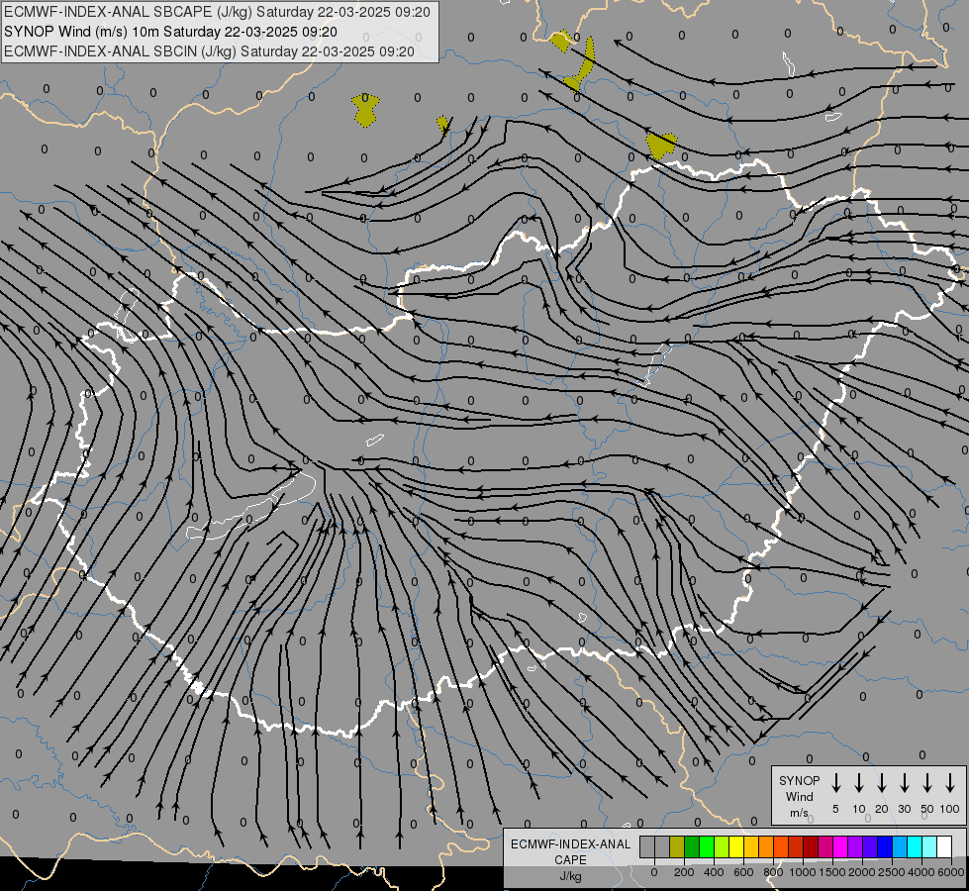The width and height of the screenshot is (969, 891).
Task: Click the J/kg unit label in legend
Action: (570, 876)
